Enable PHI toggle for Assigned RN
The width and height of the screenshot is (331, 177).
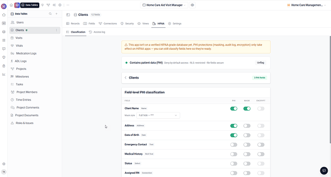coord(234,173)
